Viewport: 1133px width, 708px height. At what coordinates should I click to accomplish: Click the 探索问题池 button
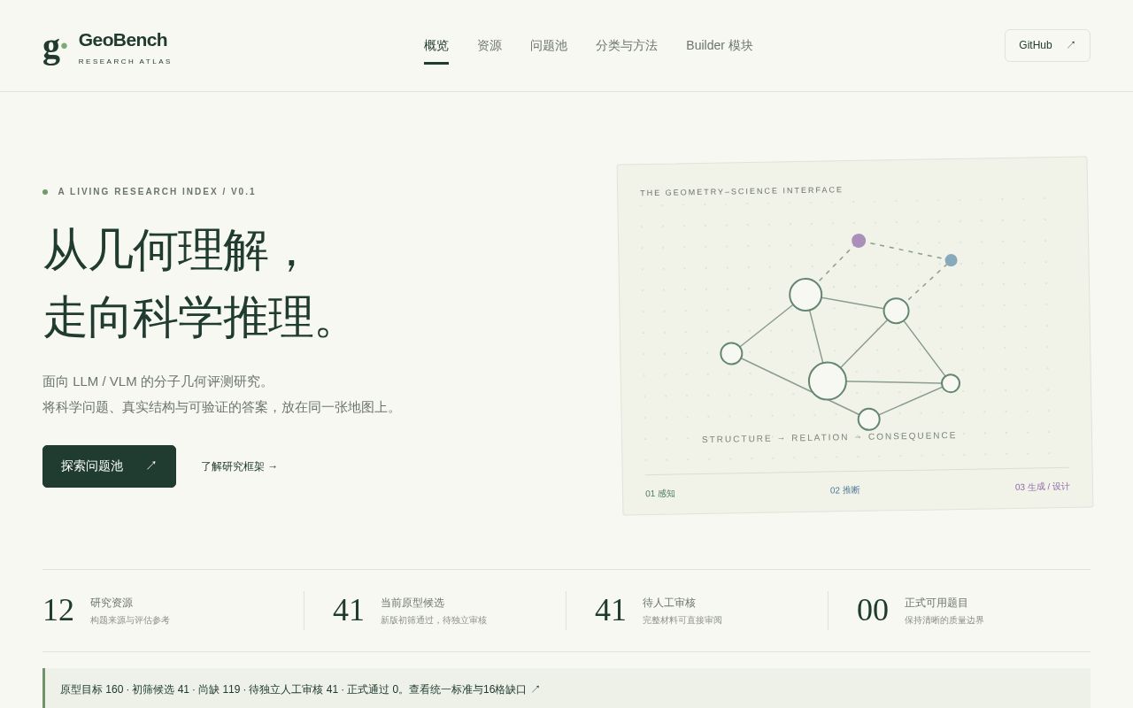(x=109, y=466)
